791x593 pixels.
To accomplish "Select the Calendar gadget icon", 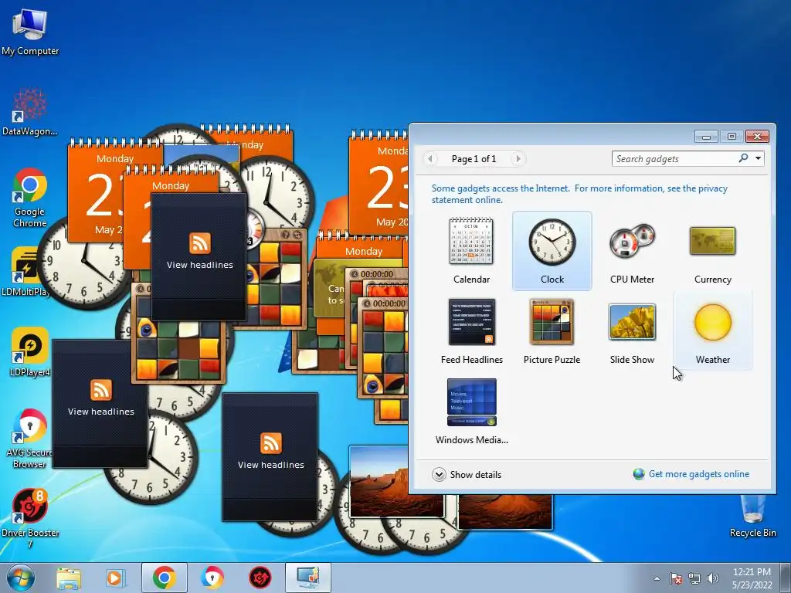I will (471, 242).
